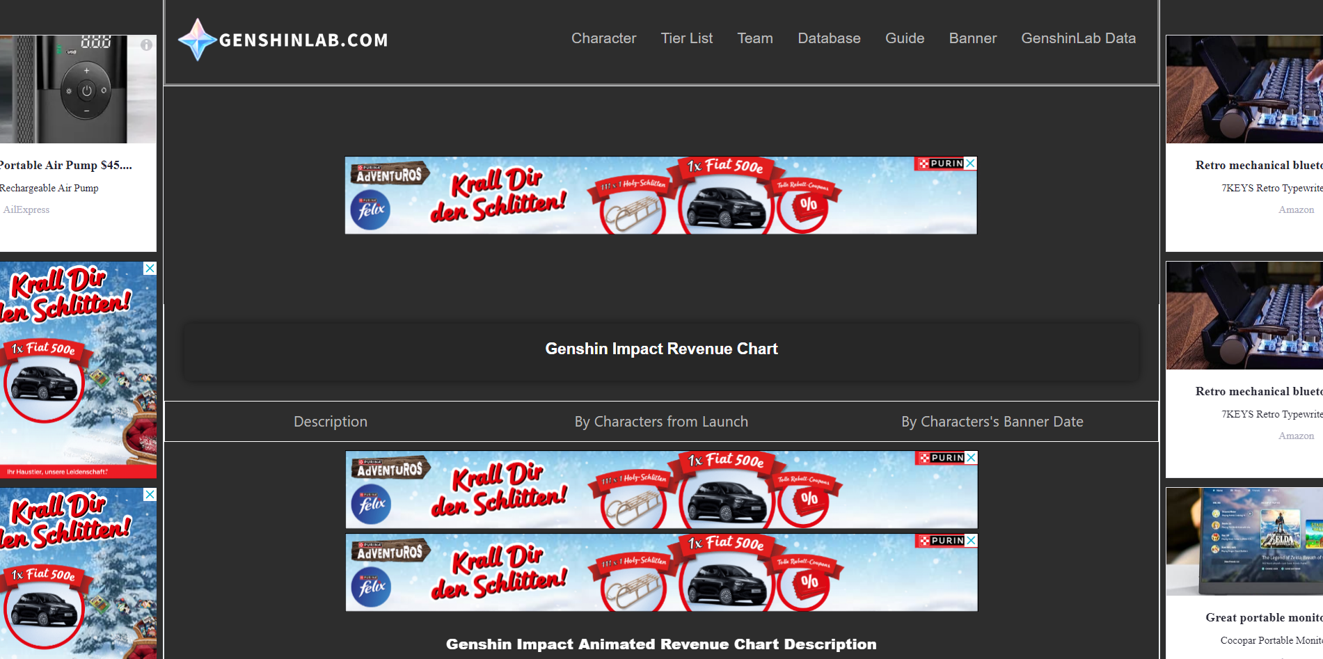
Task: Open the Banner navigation item
Action: point(973,38)
